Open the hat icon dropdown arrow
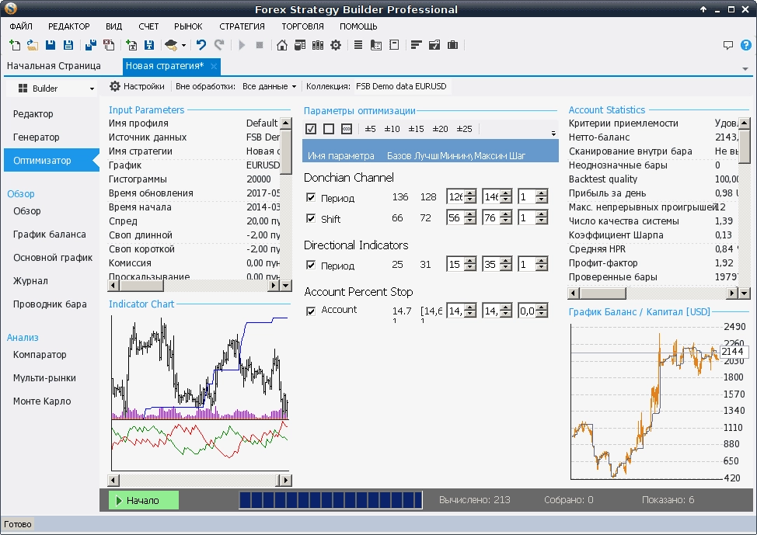Viewport: 757px width, 535px height. tap(183, 46)
